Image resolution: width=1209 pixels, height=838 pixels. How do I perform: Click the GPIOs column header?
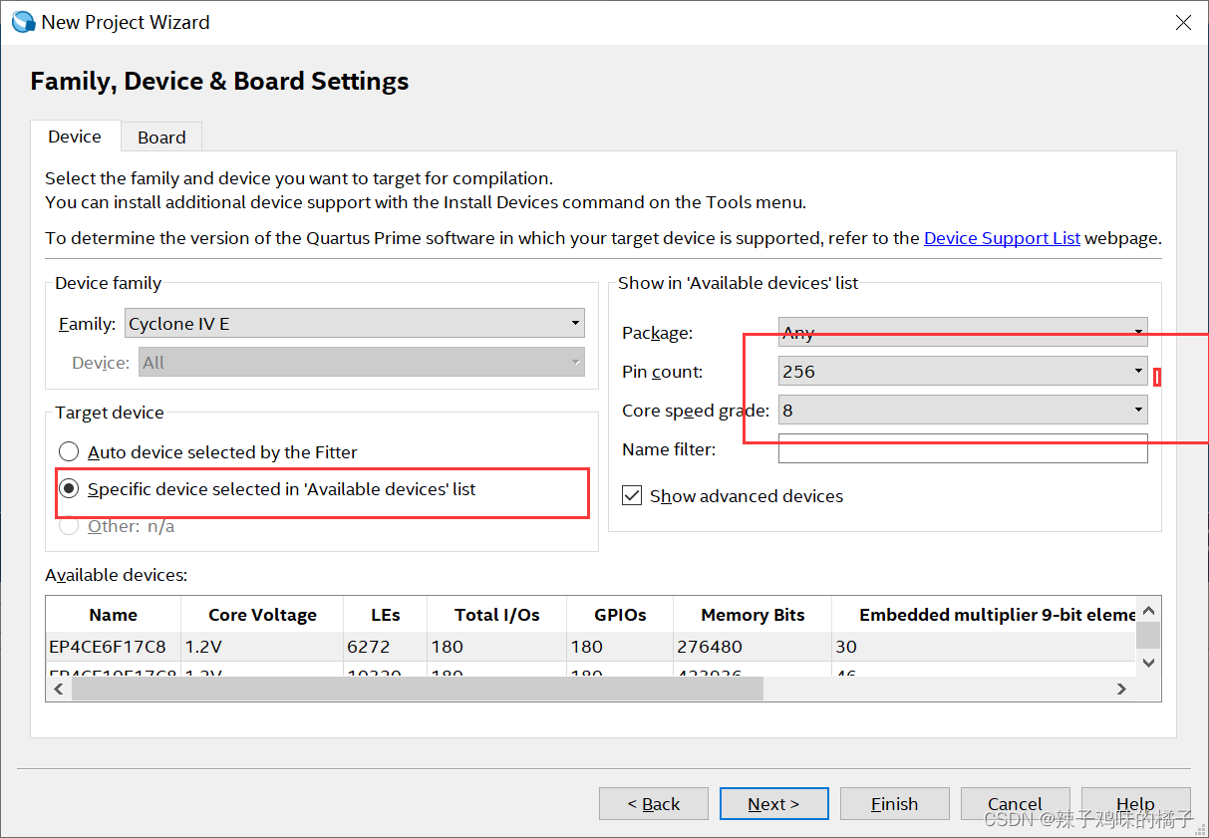[620, 615]
